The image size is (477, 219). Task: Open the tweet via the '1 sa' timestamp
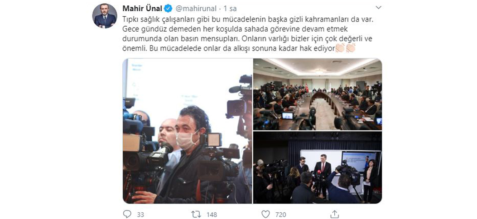click(230, 9)
